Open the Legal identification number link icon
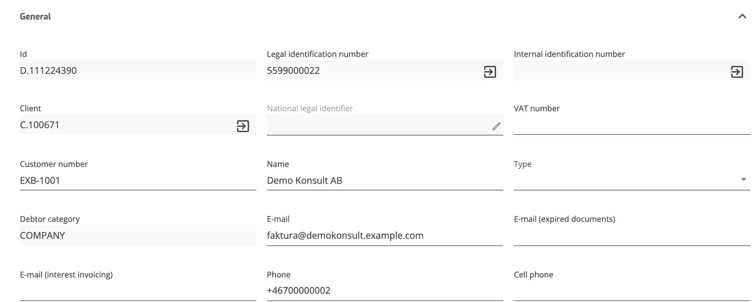Screen dimensions: 755x302 coord(490,71)
